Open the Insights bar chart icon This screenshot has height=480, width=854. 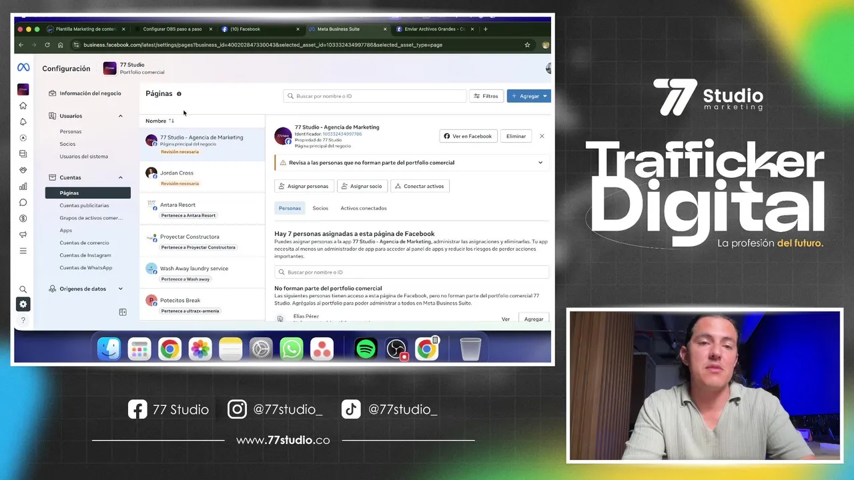point(23,187)
